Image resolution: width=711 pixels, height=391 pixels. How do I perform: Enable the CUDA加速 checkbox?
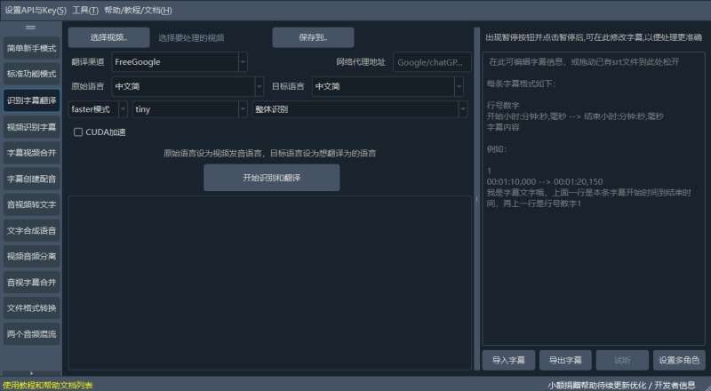click(78, 132)
